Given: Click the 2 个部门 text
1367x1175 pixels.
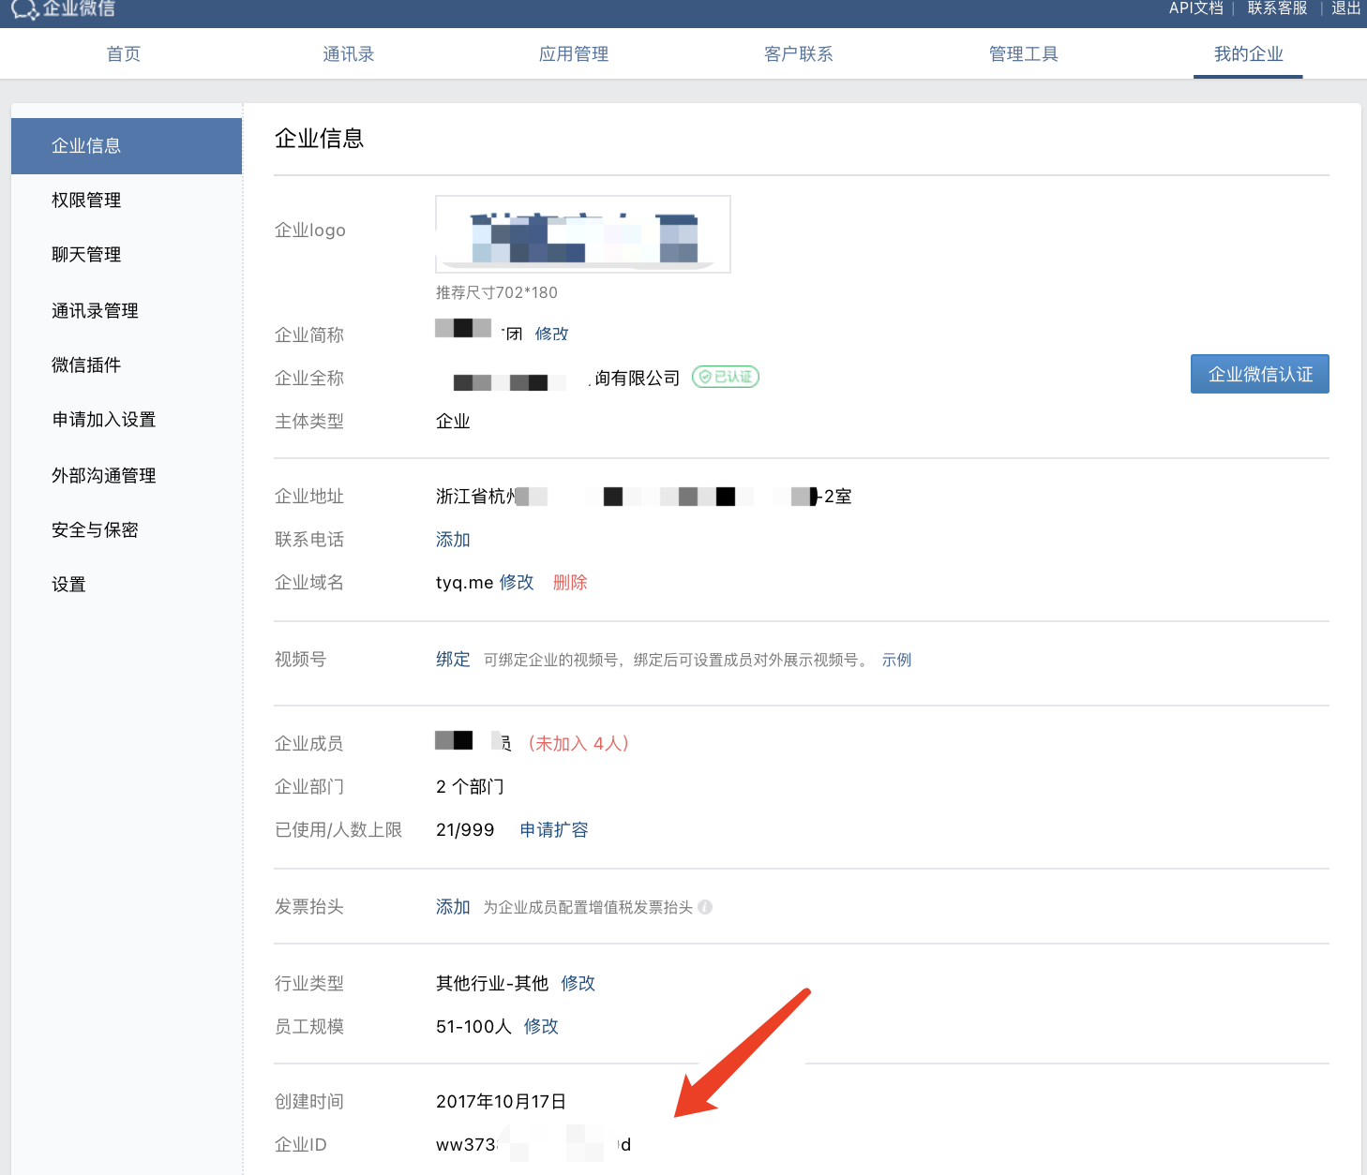Looking at the screenshot, I should coord(470,787).
